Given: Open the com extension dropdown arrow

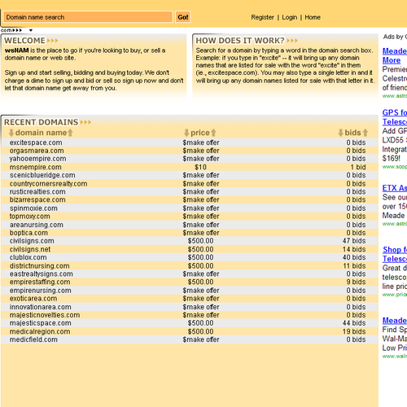Looking at the screenshot, I should pyautogui.click(x=31, y=30).
